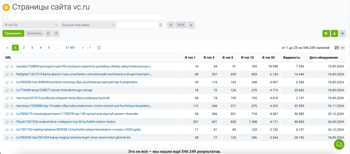Expand the "Больше или равен" condition dropdown

tap(87, 25)
